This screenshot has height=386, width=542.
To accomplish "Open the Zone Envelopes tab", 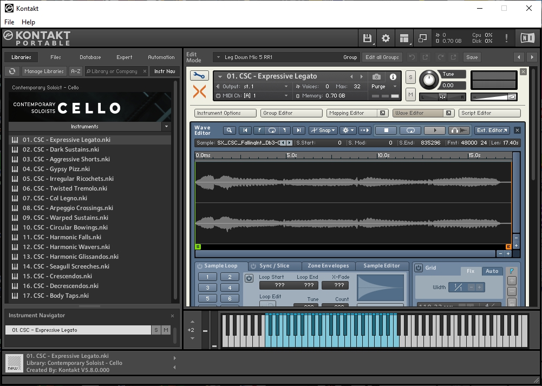I will 328,266.
